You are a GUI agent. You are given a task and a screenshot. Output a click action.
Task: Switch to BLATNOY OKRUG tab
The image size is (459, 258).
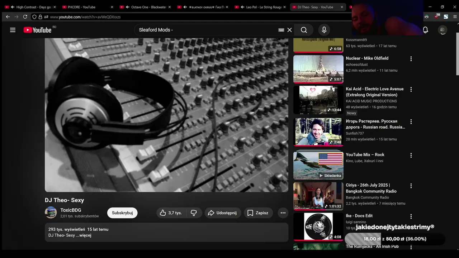[203, 7]
